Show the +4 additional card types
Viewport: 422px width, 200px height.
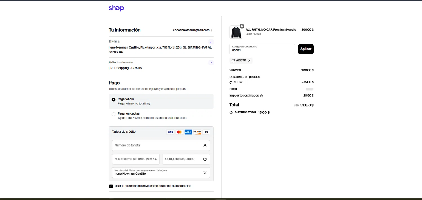pyautogui.click(x=206, y=132)
